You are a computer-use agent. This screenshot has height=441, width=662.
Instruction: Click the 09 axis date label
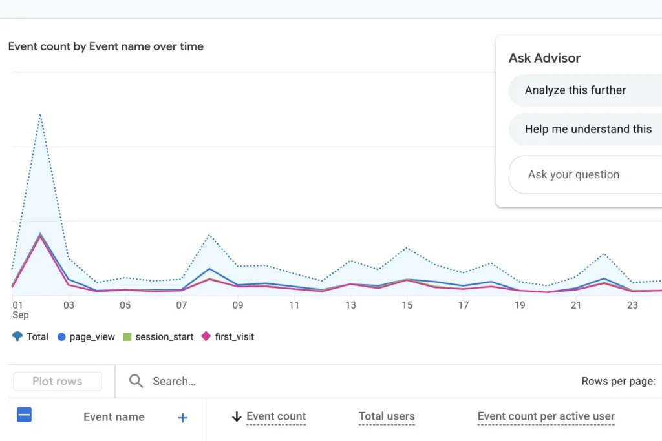pos(238,305)
